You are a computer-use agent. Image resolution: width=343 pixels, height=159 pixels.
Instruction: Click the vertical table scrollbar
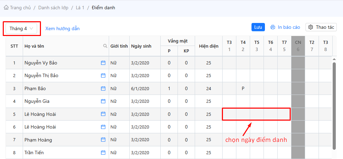[334, 103]
